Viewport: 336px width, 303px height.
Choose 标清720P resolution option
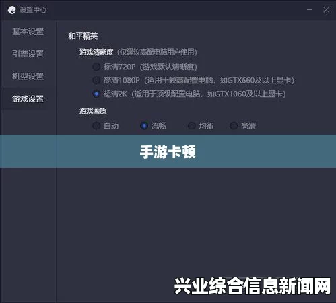(x=96, y=67)
